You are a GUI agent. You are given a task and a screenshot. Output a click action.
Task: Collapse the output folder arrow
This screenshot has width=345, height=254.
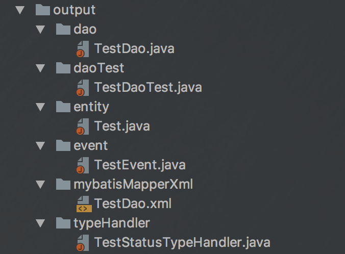pos(20,10)
